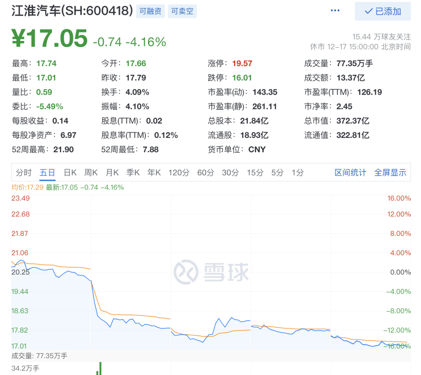Select the 五日 chart tab

pyautogui.click(x=47, y=173)
